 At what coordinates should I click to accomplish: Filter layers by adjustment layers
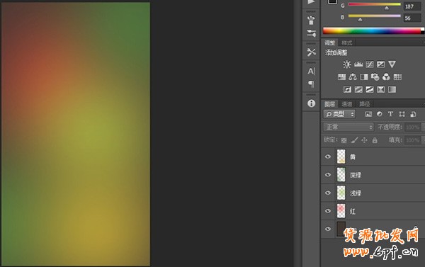[380, 114]
